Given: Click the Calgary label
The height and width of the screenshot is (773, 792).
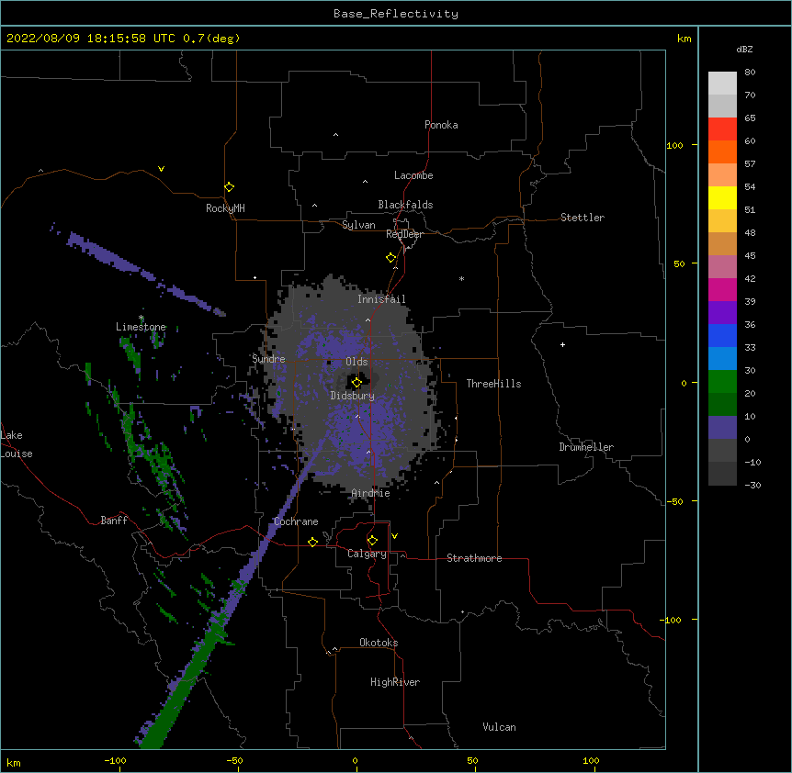Looking at the screenshot, I should 367,554.
